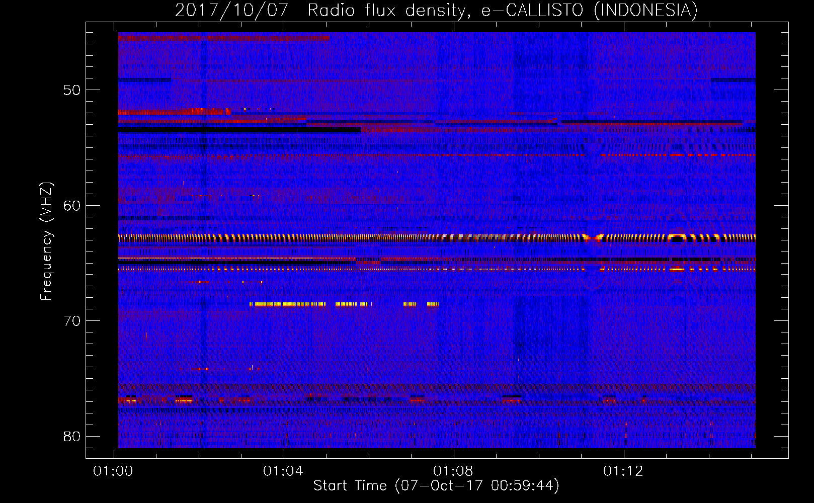Click the '60' frequency tick label
This screenshot has height=503, width=814.
pos(71,206)
